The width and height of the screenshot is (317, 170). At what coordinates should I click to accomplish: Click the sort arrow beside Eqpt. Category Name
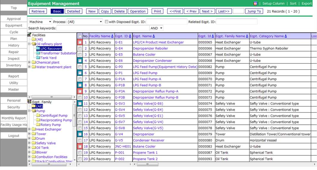click(x=285, y=36)
